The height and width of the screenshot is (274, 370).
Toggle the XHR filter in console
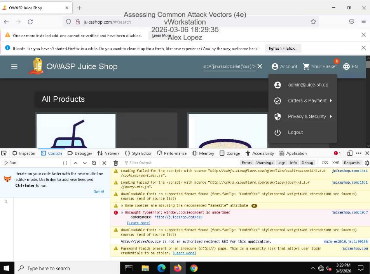pos(336,163)
